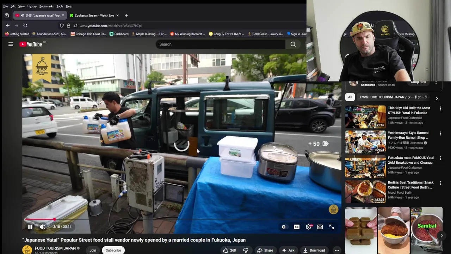Subscribe to FOOD TOURISM JAPAN
451x254 pixels.
point(113,250)
